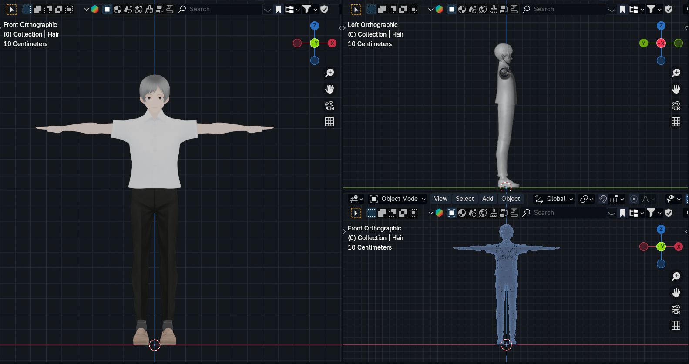Open the editor type selector beside Object Mode
689x364 pixels.
pos(356,199)
